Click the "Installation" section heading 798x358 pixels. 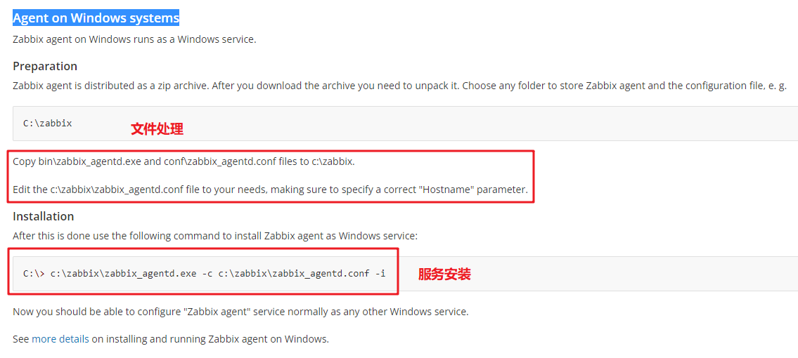(x=44, y=216)
